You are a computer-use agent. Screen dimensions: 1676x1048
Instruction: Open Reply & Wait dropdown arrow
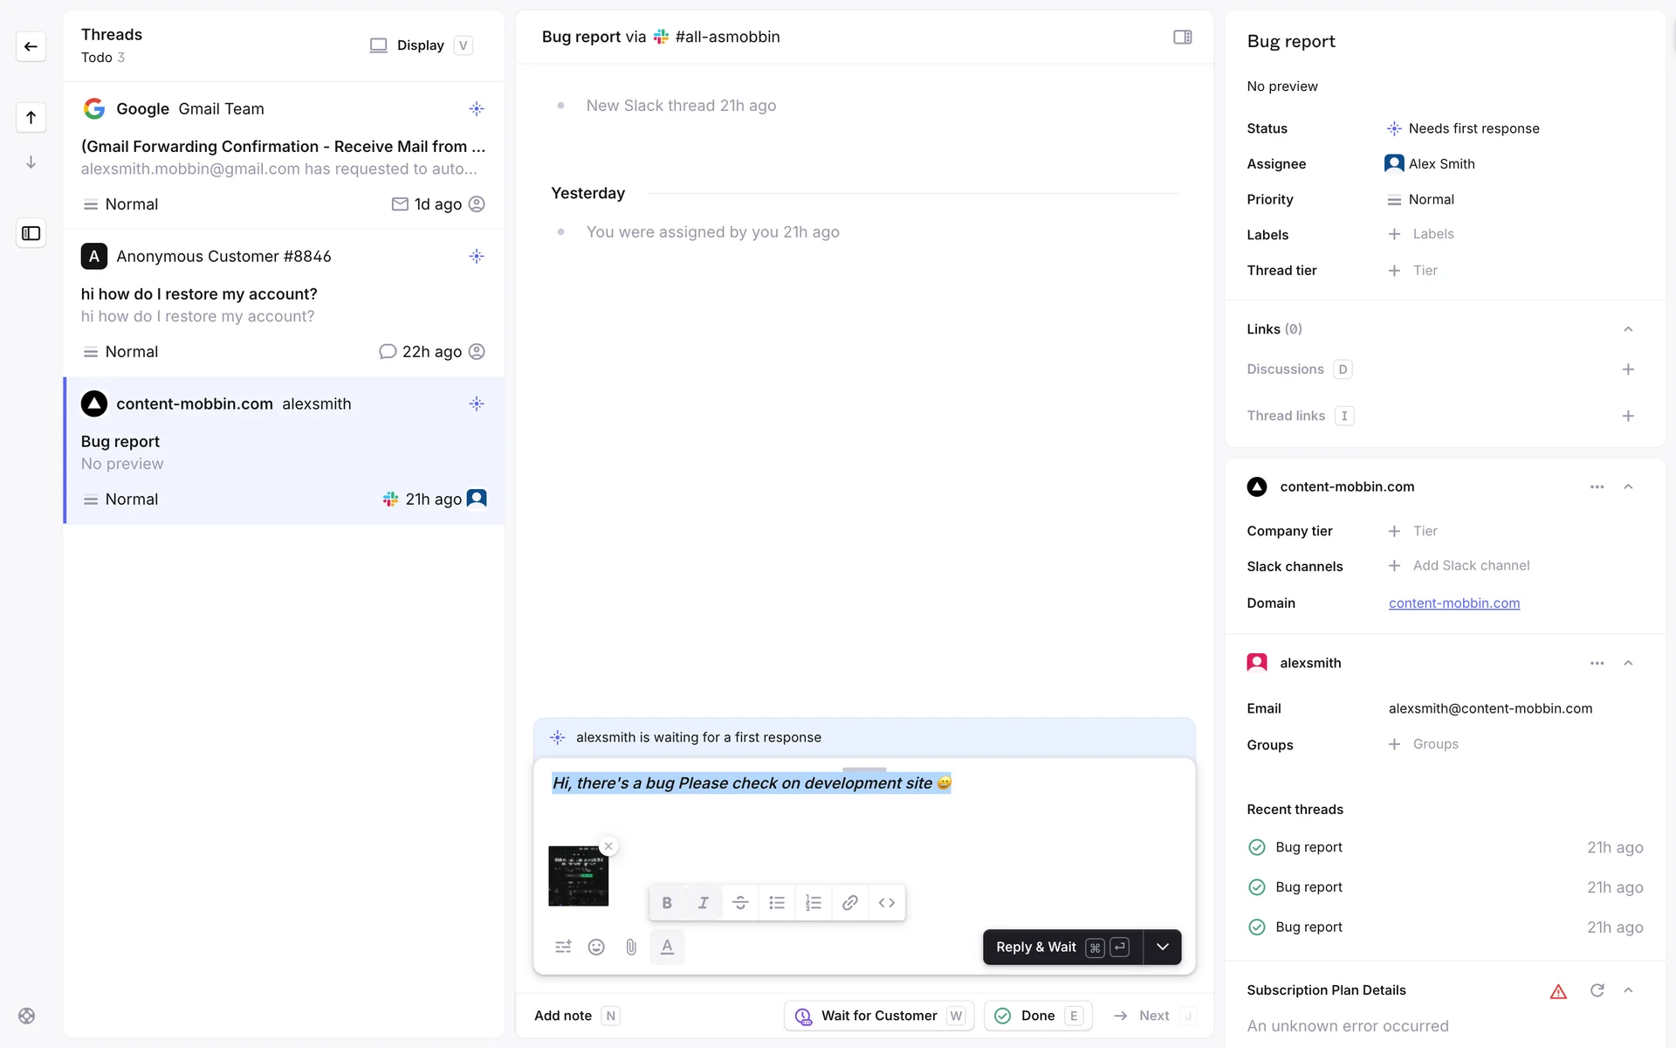coord(1163,947)
